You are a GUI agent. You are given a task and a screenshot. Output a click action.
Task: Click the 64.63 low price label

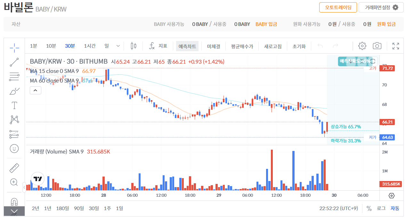pos(387,137)
